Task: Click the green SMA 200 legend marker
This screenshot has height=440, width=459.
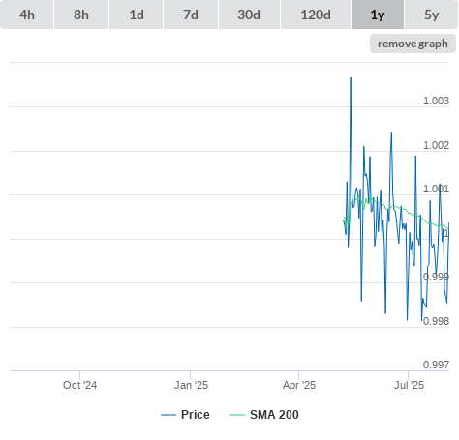Action: click(x=237, y=415)
